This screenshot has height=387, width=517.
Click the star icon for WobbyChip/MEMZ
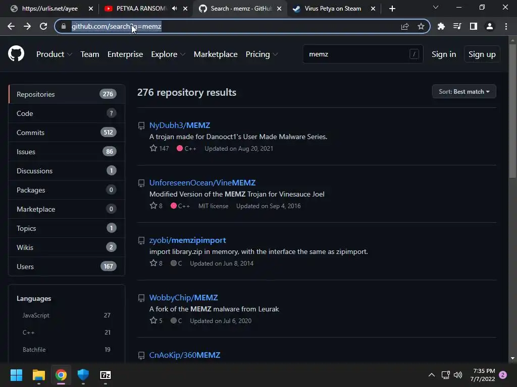pos(153,320)
